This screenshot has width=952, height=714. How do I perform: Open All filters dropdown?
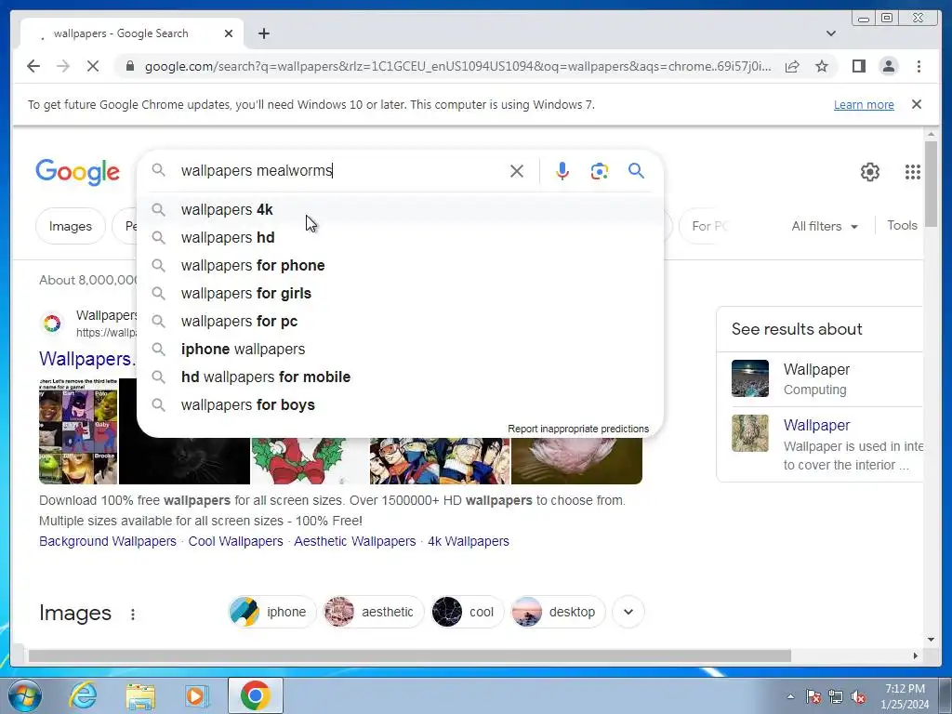coord(825,226)
